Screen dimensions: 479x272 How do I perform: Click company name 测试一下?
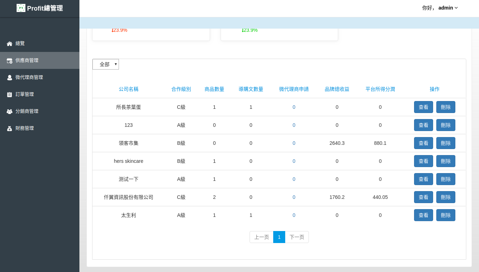point(128,179)
